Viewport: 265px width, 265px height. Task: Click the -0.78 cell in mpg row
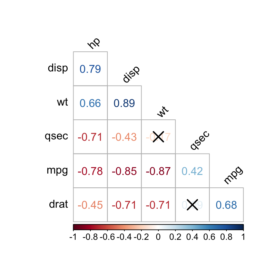pyautogui.click(x=90, y=171)
